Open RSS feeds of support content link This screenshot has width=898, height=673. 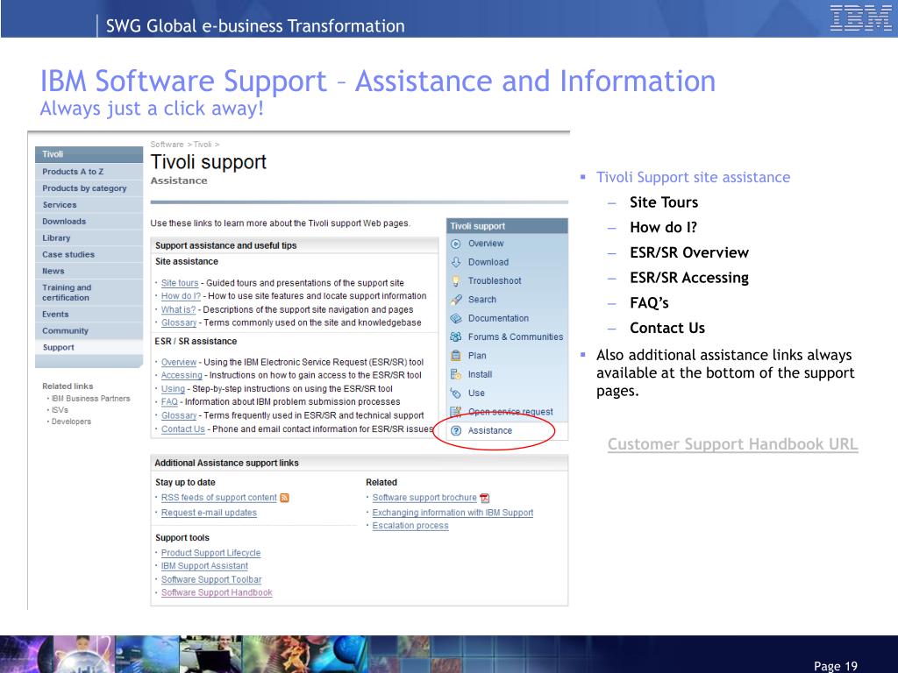pos(218,498)
